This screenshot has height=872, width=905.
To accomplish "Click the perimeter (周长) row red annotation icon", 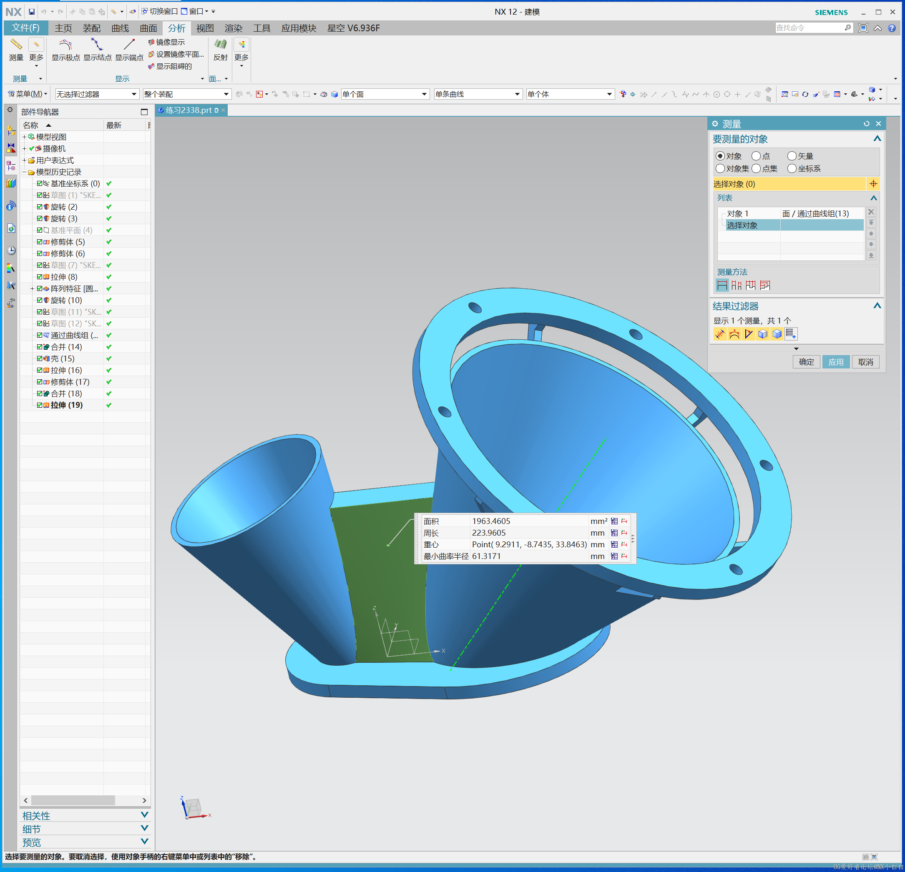I will pyautogui.click(x=624, y=532).
